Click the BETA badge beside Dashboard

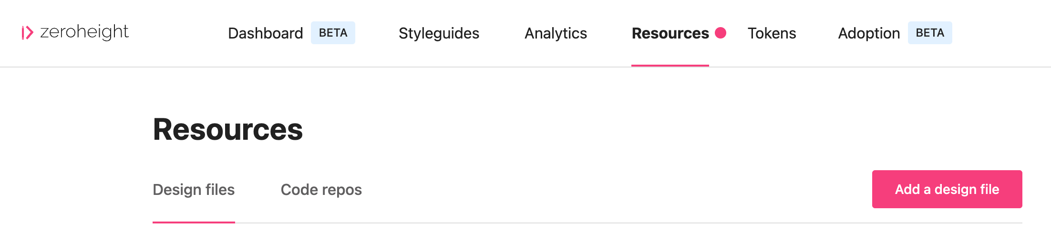point(333,33)
